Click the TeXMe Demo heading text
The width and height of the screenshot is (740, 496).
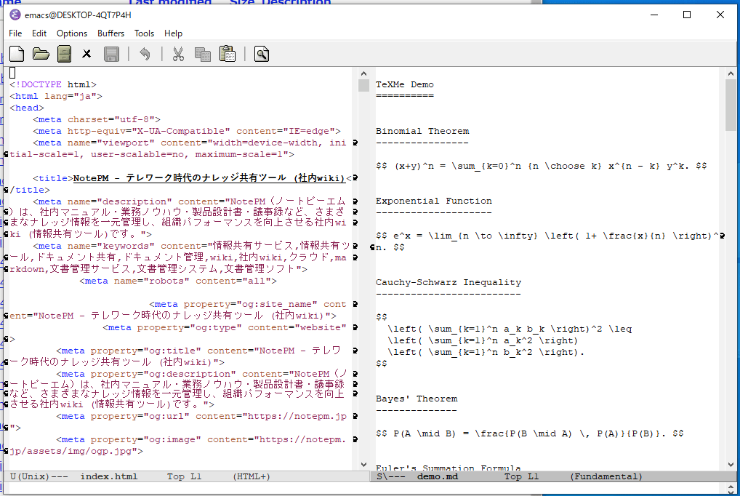(x=404, y=84)
